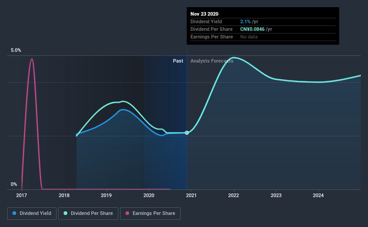Click the teal Dividend Per Share legend dot
This screenshot has height=227, width=368.
click(x=65, y=213)
